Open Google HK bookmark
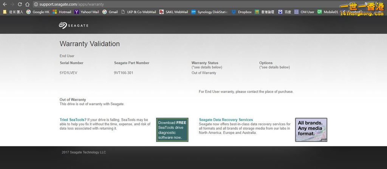The width and height of the screenshot is (387, 169). (x=38, y=12)
